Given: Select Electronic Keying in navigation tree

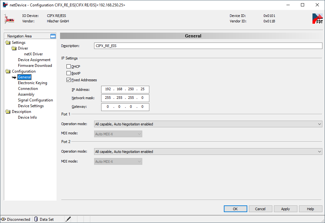Looking at the screenshot, I should [32, 83].
